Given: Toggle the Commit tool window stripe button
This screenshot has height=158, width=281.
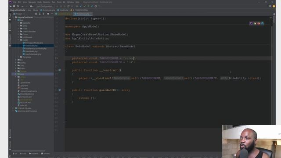Looking at the screenshot, I should pos(10,27).
